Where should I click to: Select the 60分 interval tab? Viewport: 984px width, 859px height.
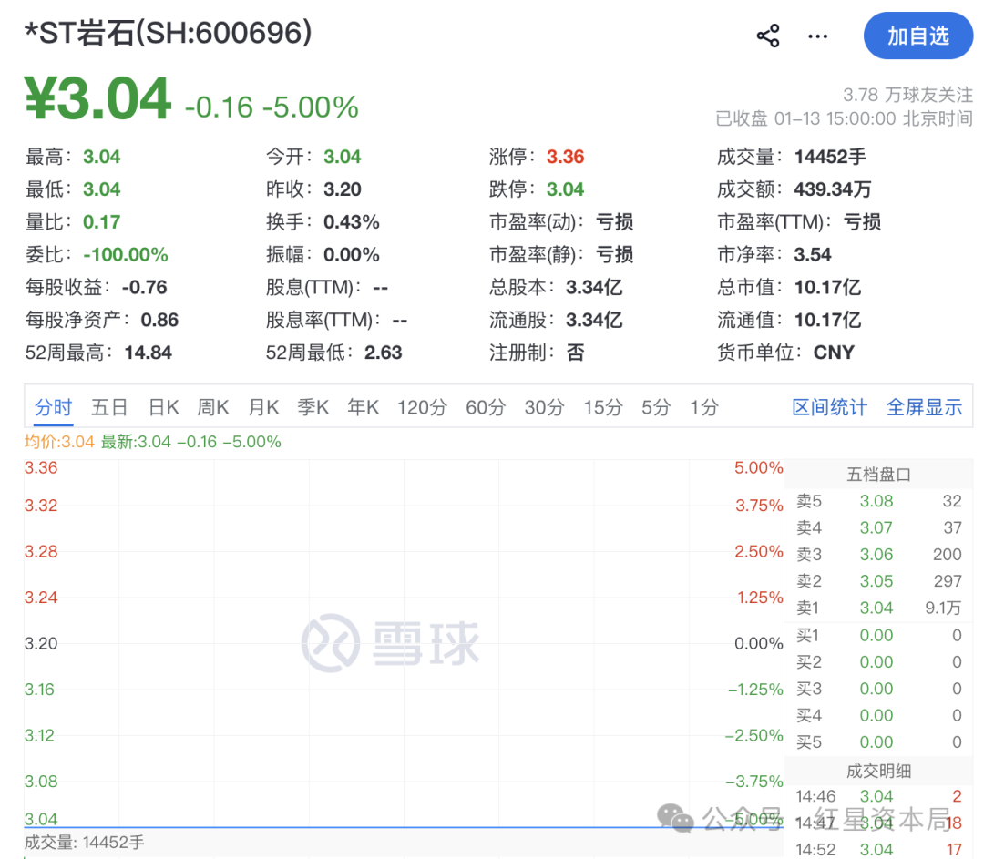(x=486, y=407)
